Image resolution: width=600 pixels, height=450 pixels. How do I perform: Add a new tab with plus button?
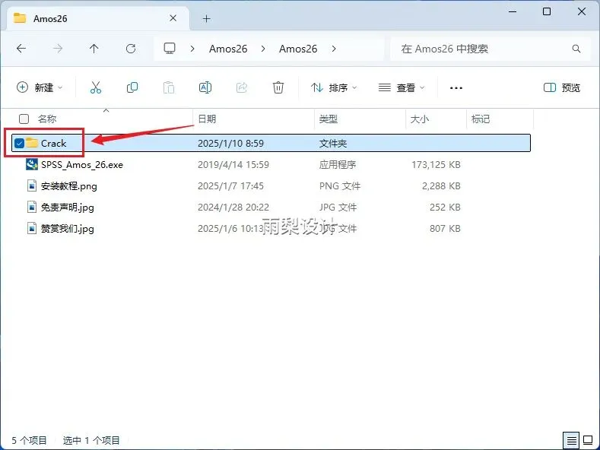(x=207, y=18)
